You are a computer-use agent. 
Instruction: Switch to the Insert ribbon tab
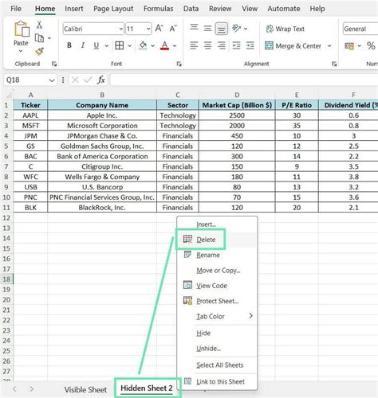tap(74, 9)
